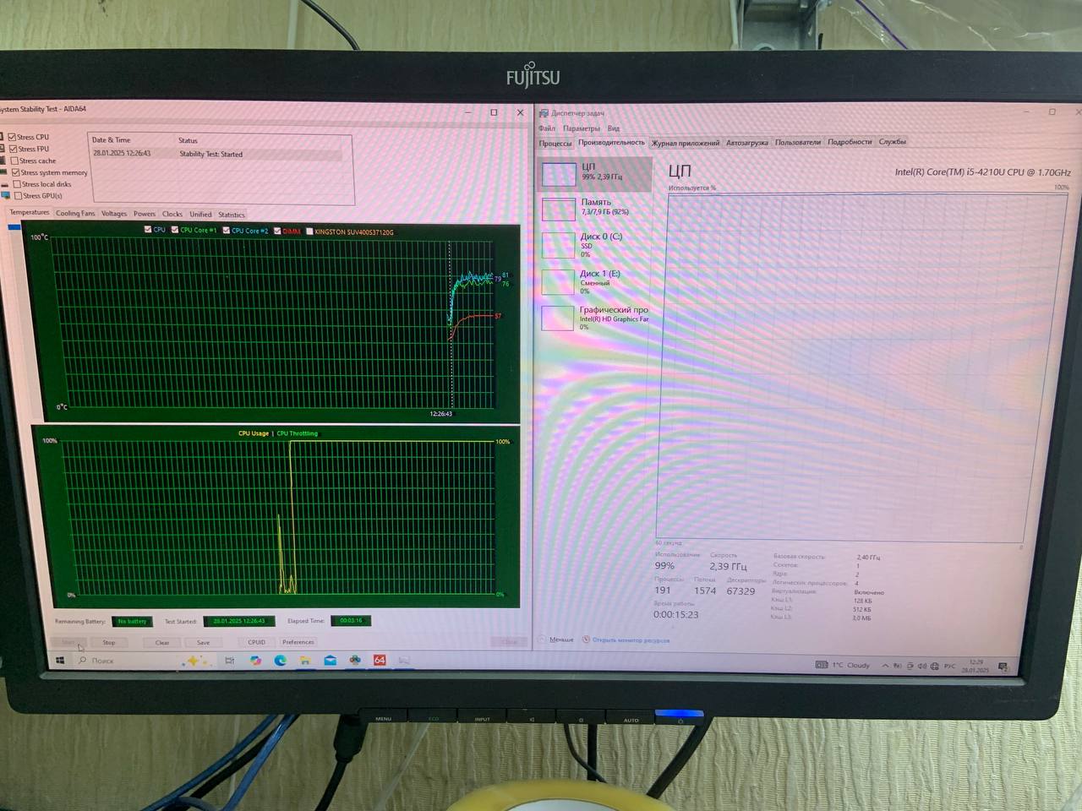
Task: Launch Copilot from the taskbar
Action: click(x=255, y=661)
